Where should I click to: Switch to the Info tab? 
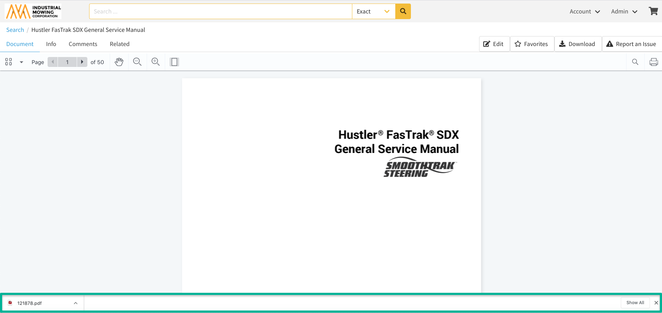[x=51, y=44]
